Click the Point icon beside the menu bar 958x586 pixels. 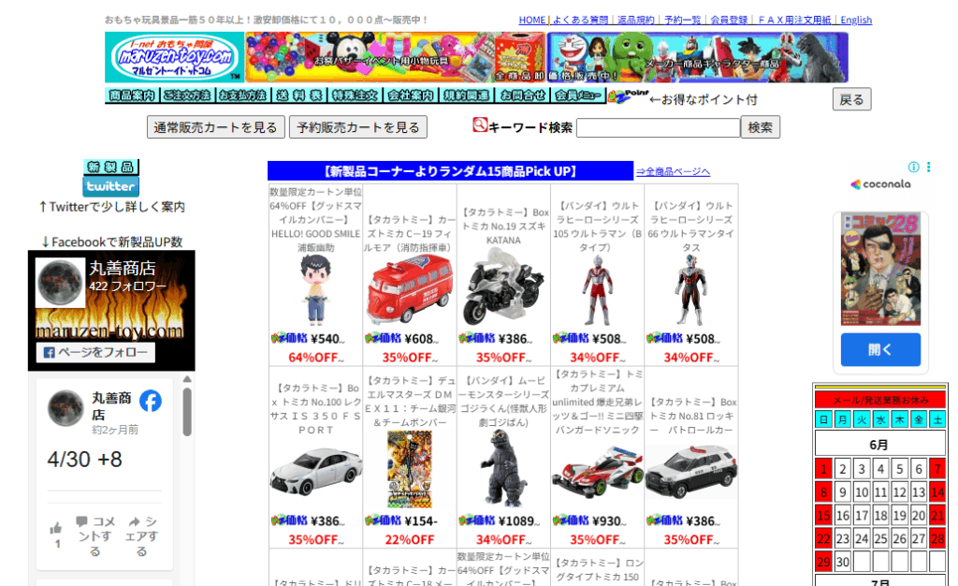[629, 96]
